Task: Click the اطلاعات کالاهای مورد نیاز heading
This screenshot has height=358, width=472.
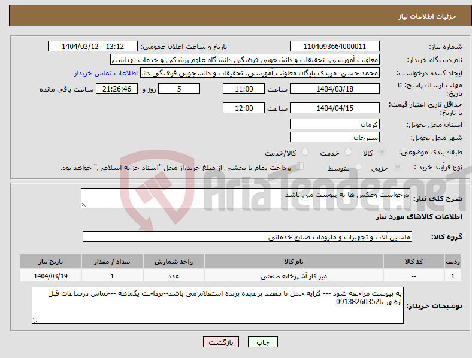Action: tap(419, 217)
